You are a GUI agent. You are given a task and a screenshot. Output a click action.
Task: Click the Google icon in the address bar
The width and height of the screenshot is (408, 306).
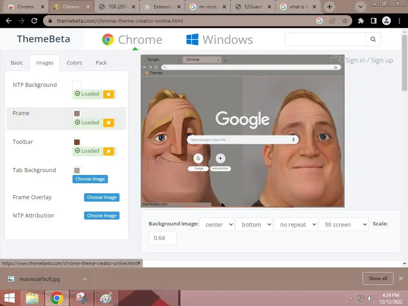[x=320, y=21]
